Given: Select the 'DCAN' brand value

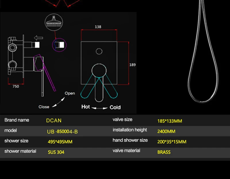Looking at the screenshot, I should (x=54, y=121).
